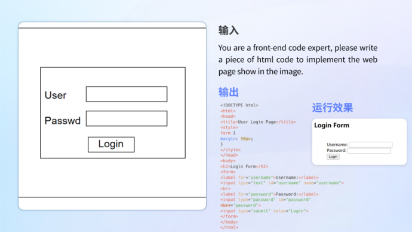Click the Password field in rendered result
This screenshot has height=232, width=412.
point(369,151)
